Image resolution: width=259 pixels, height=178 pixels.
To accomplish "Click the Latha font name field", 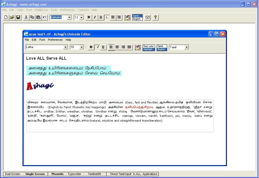I will coord(45,47).
